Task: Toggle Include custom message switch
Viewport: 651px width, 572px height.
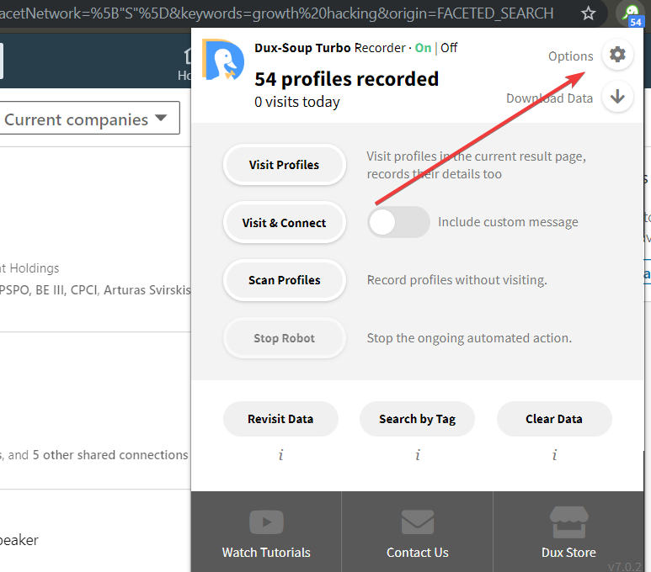Action: (398, 222)
